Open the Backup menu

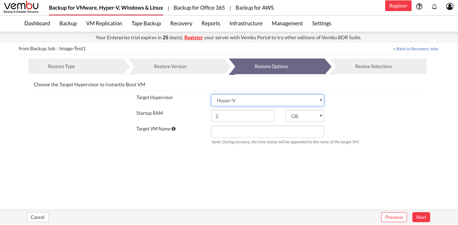[x=68, y=23]
